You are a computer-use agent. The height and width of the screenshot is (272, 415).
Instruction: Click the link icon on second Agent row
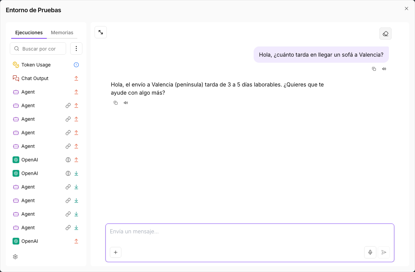(x=68, y=105)
